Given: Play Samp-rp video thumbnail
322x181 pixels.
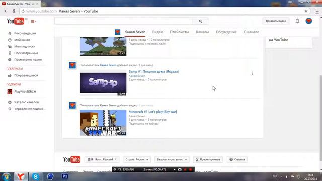Looking at the screenshot, I should (103, 83).
